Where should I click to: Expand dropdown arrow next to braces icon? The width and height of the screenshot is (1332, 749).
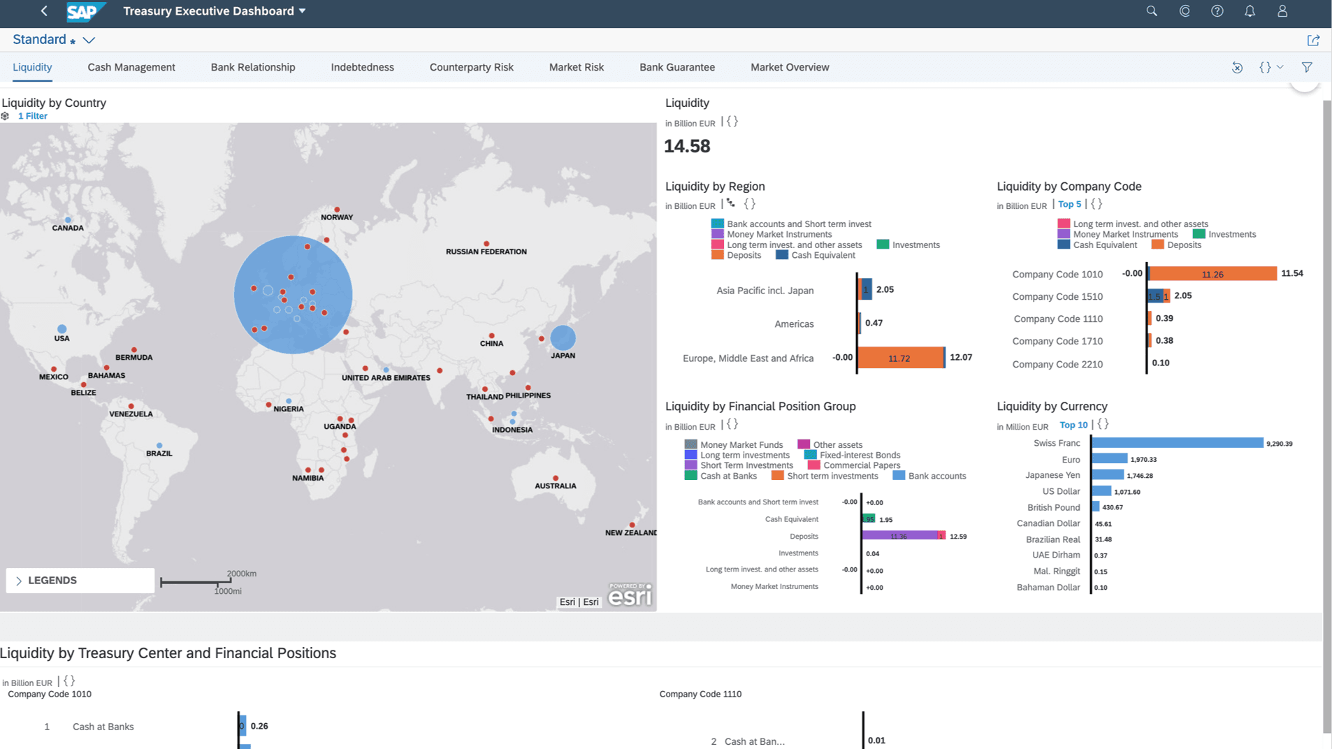tap(1280, 67)
